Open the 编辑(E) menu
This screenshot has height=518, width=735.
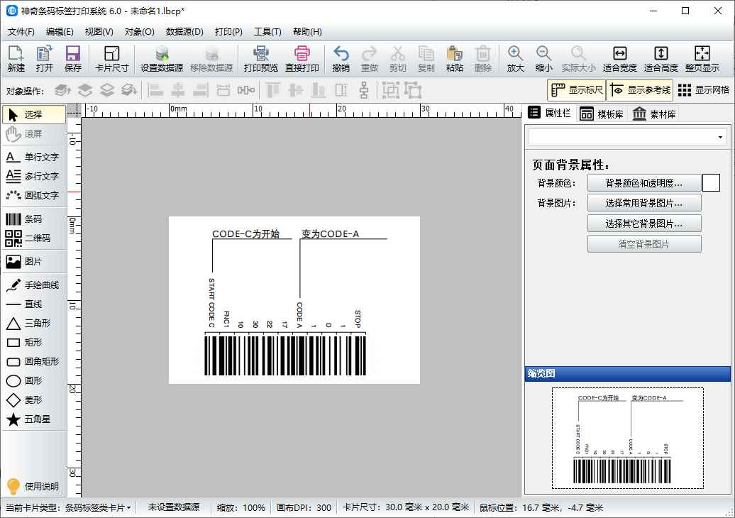pyautogui.click(x=60, y=32)
